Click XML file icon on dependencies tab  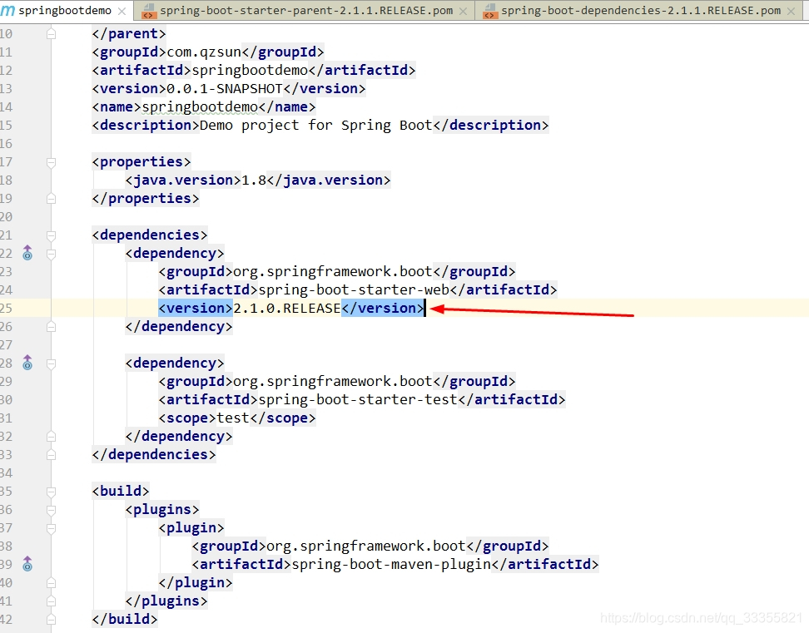[x=490, y=11]
